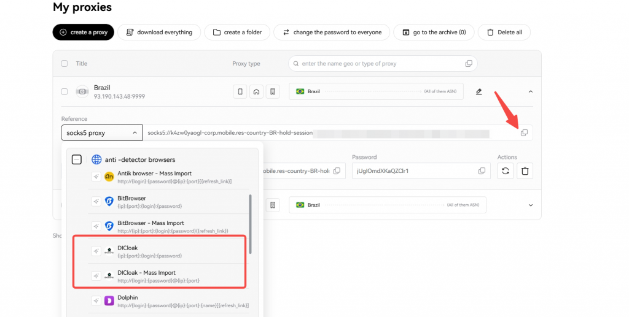629x317 pixels.
Task: Click the edit pencil icon for Brazil proxy
Action: click(x=479, y=92)
